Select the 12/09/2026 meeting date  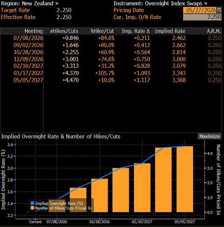(28, 59)
